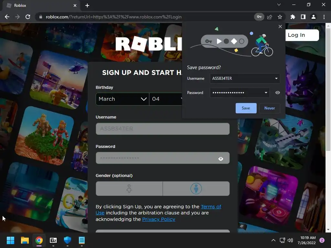Open the birthday day dropdown 04

tap(166, 99)
